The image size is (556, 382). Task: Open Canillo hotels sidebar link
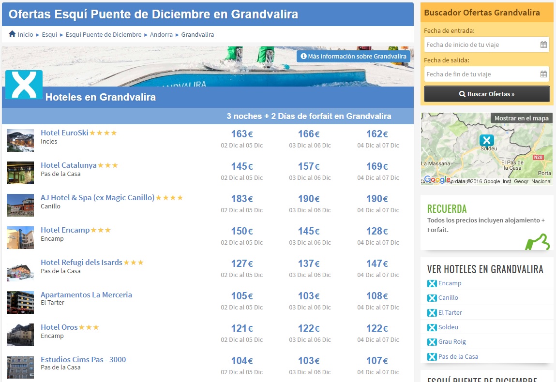pos(448,298)
